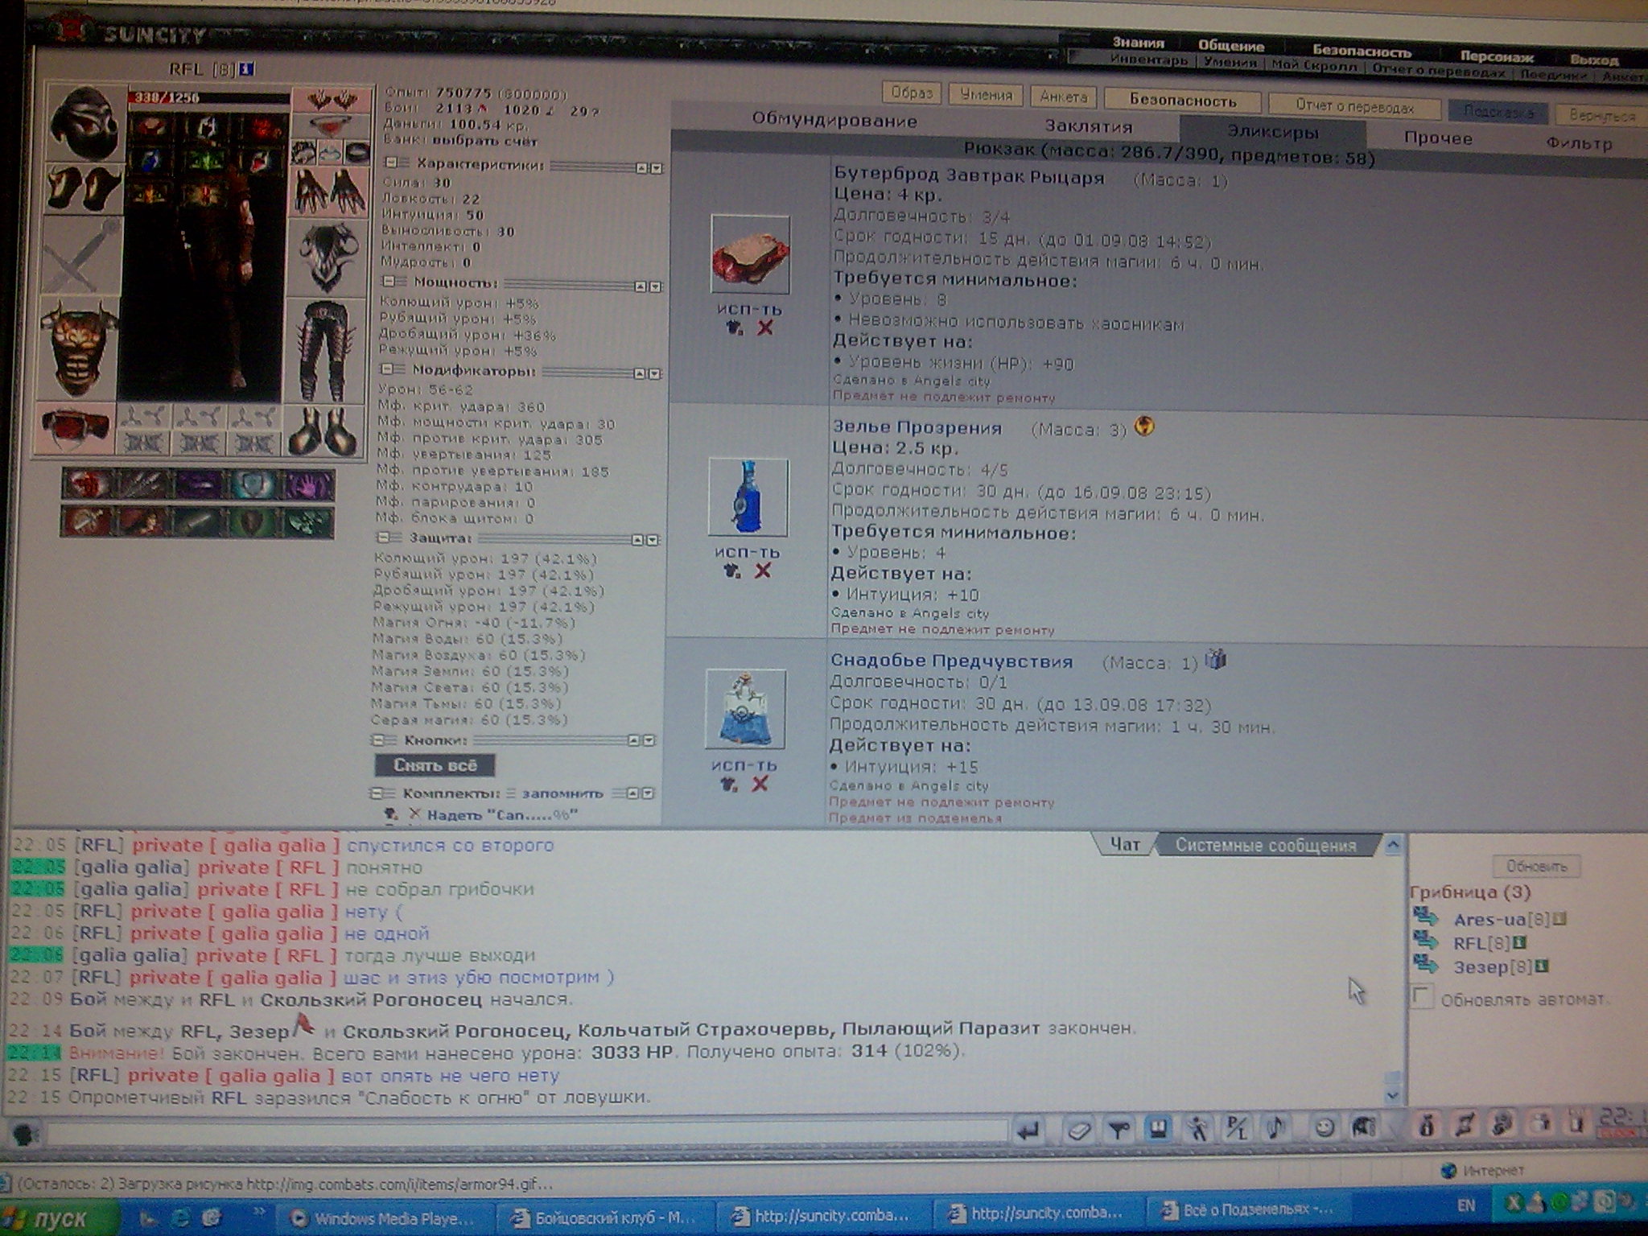
Task: Click the info character icon next to RFL [8]
Action: pyautogui.click(x=248, y=70)
